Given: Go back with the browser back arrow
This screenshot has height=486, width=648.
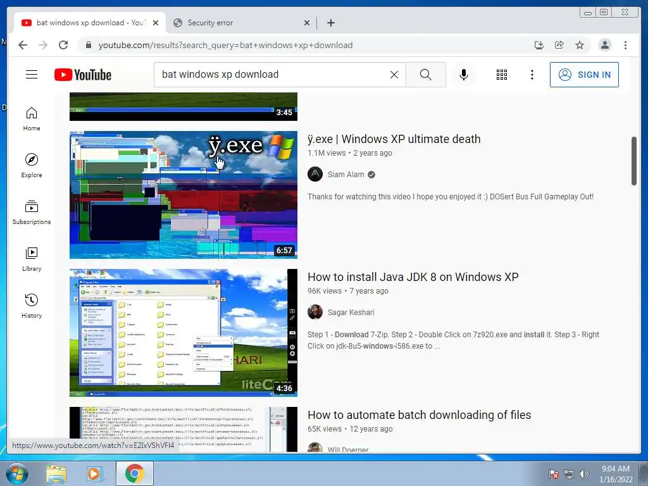Looking at the screenshot, I should coord(23,45).
